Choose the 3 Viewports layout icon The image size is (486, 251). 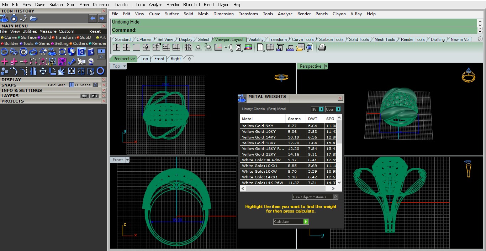click(116, 47)
